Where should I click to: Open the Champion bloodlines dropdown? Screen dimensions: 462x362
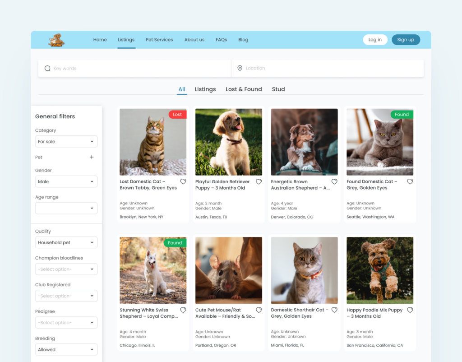(x=66, y=269)
